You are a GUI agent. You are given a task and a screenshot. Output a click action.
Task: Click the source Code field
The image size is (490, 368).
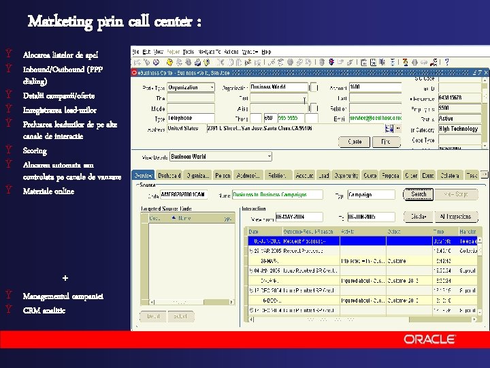[184, 195]
